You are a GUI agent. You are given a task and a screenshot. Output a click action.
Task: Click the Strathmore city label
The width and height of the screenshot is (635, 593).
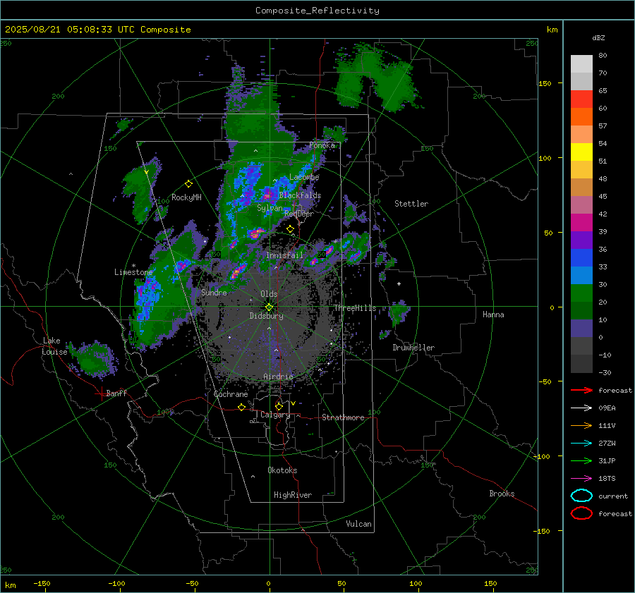click(x=343, y=417)
